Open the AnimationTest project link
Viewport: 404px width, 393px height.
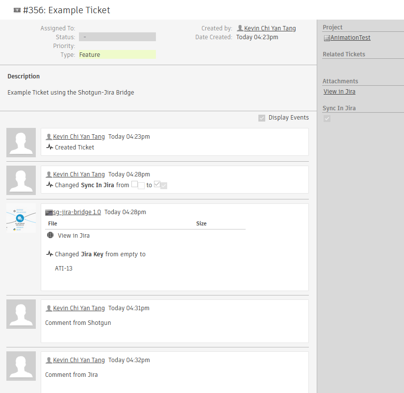click(x=350, y=38)
